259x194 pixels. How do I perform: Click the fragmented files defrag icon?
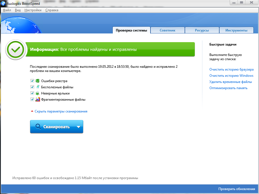38,99
